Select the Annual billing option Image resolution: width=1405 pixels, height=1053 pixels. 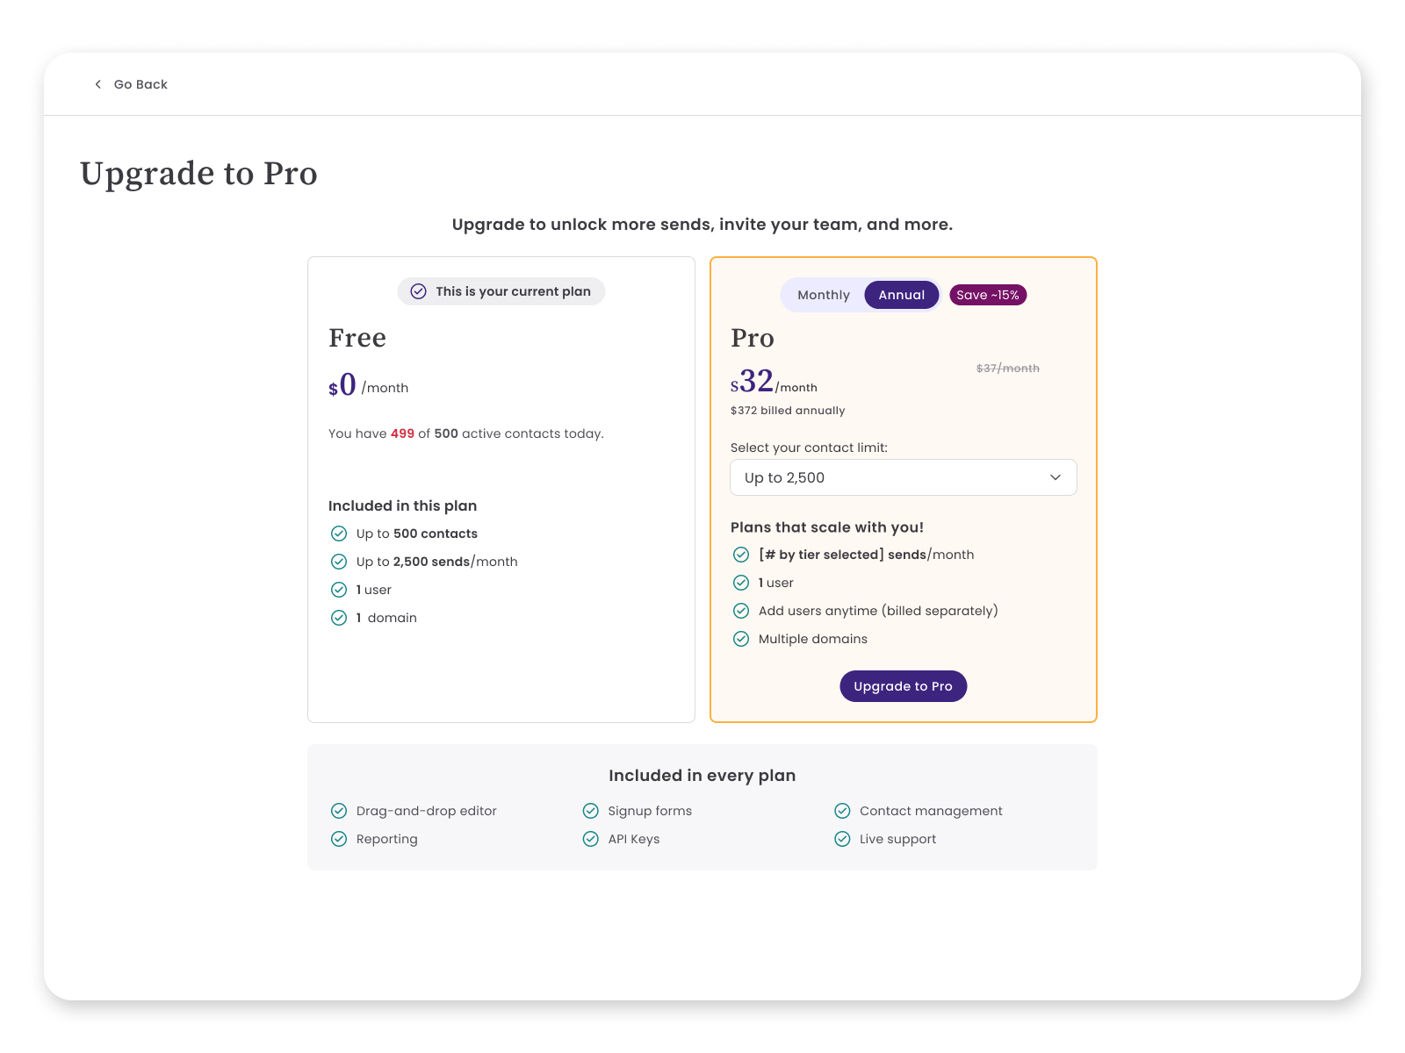coord(902,295)
